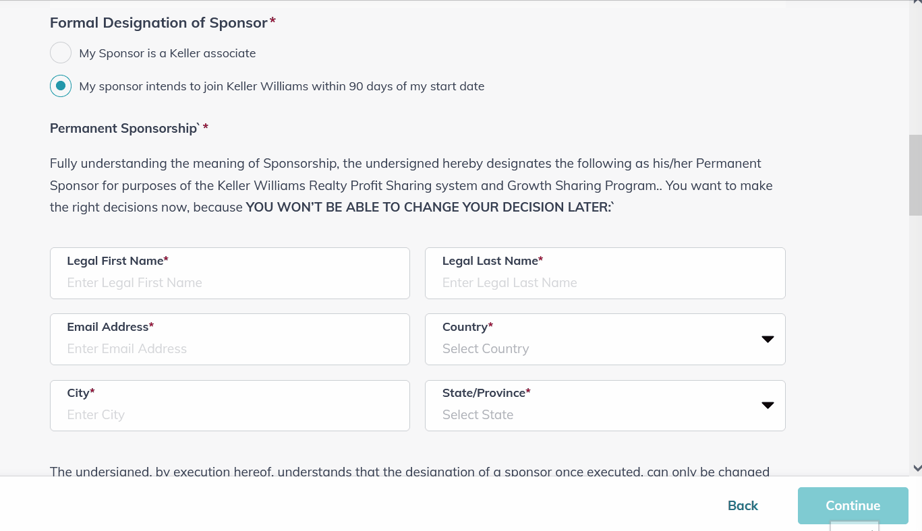Focus the Email Address input
The width and height of the screenshot is (922, 531).
[230, 339]
